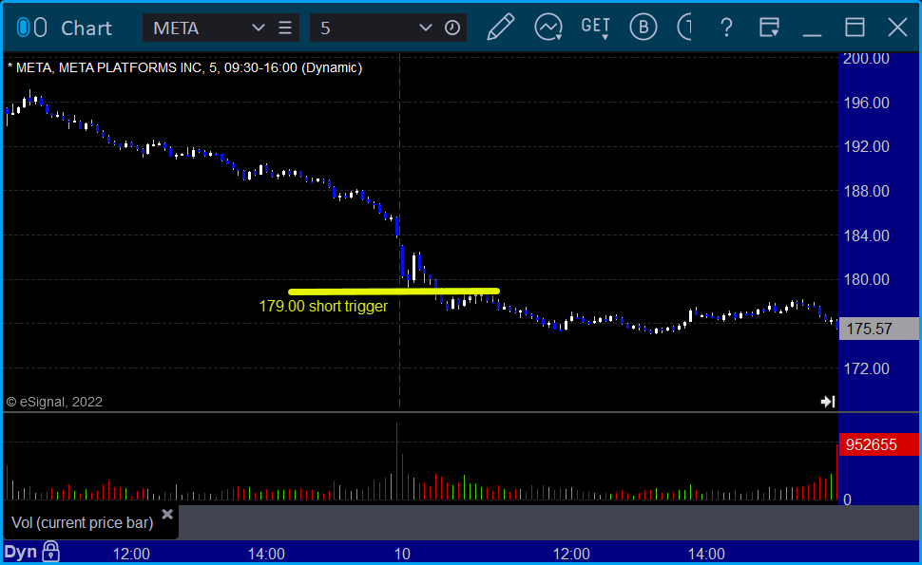The image size is (922, 565).
Task: Expand the interval dropdown arrow
Action: click(x=425, y=28)
